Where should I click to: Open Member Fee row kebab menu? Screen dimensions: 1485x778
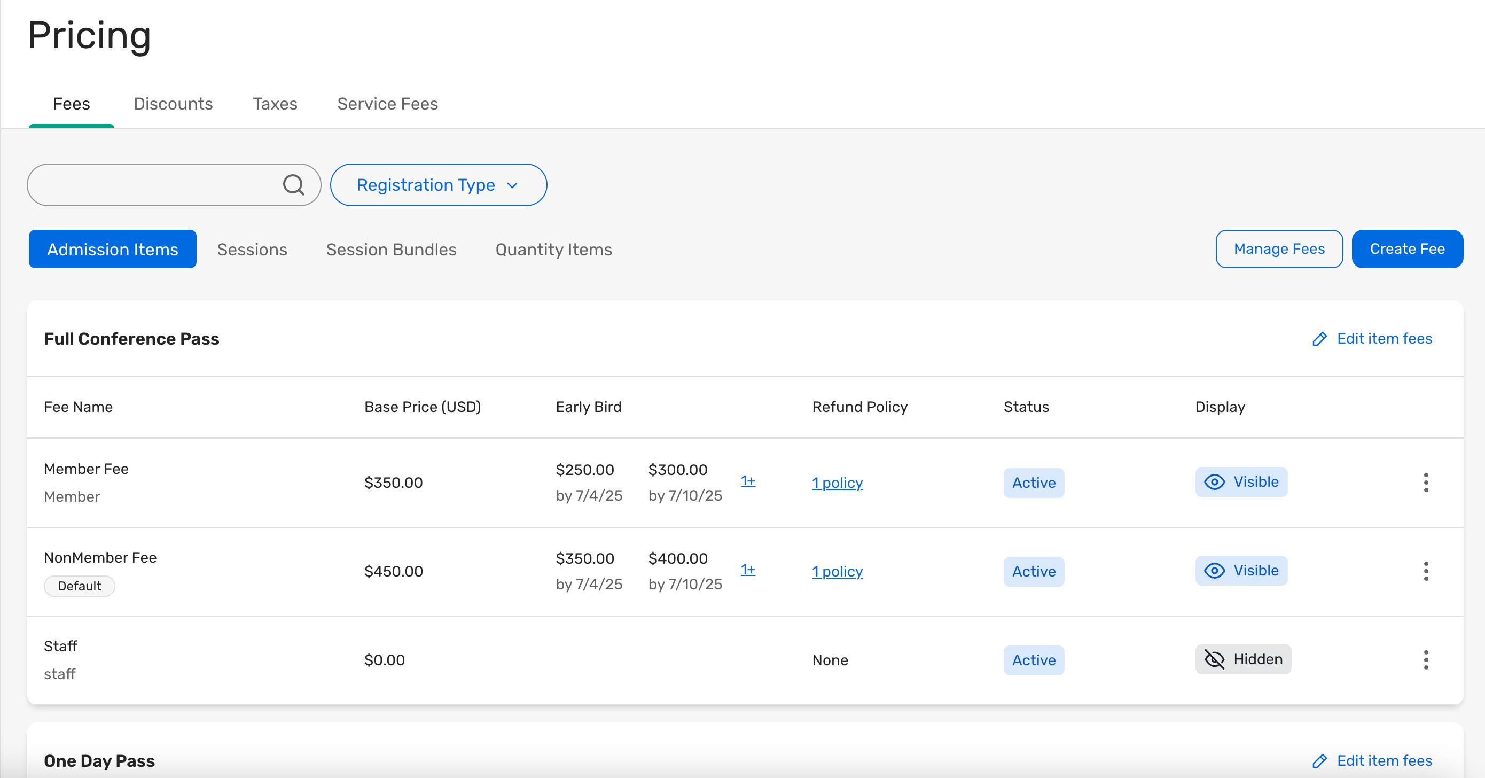[1425, 482]
